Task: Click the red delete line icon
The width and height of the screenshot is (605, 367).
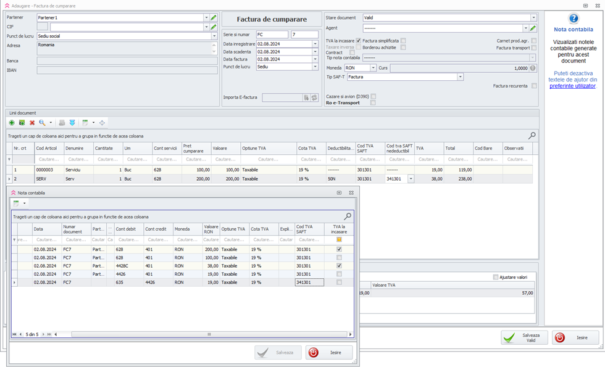Action: tap(32, 123)
